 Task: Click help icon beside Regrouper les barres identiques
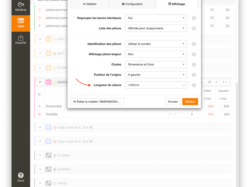click(x=194, y=18)
